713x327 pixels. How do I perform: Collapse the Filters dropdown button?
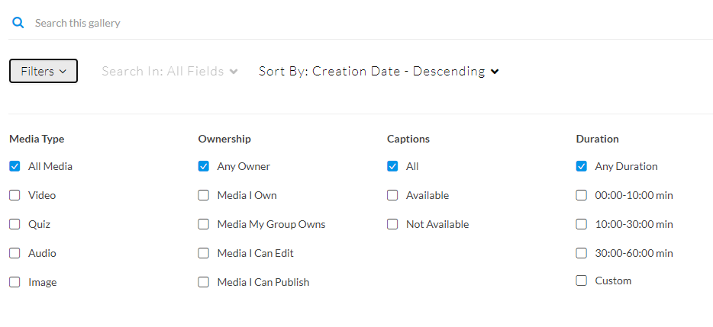tap(44, 71)
